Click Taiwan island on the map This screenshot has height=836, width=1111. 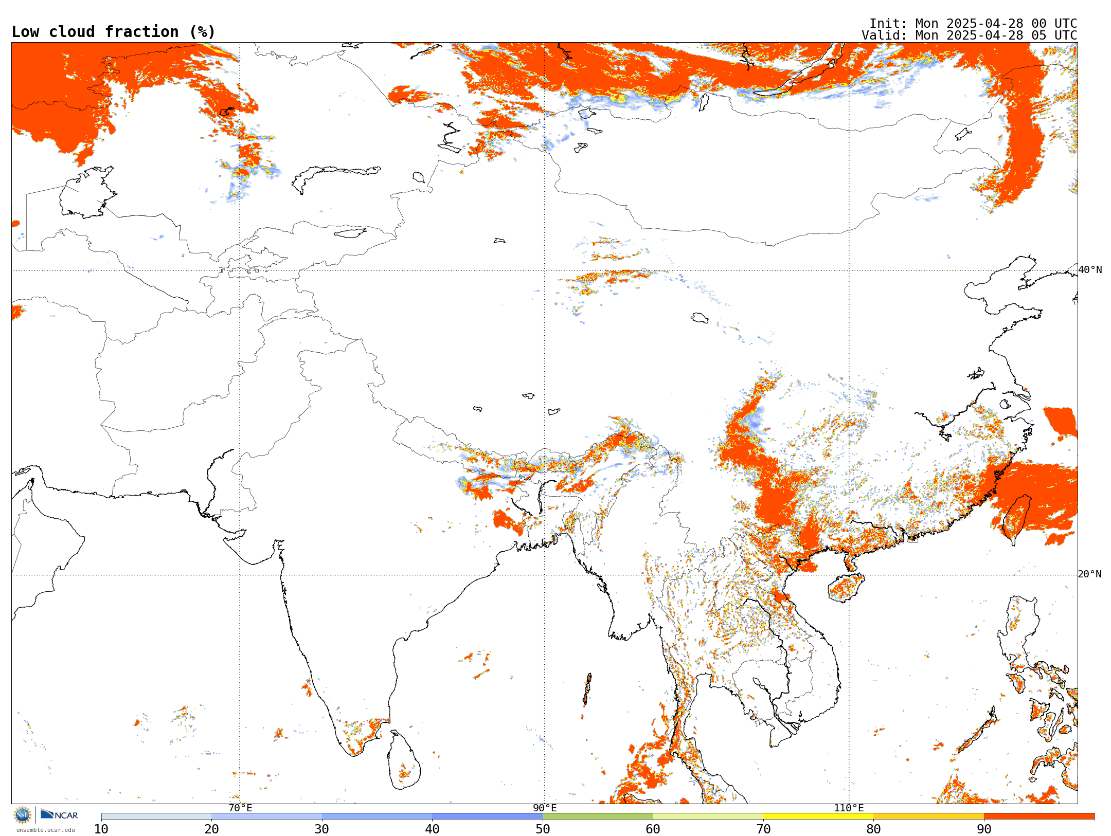tap(1016, 519)
